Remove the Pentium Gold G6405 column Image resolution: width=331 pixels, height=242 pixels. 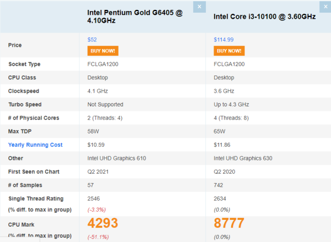pos(199,7)
